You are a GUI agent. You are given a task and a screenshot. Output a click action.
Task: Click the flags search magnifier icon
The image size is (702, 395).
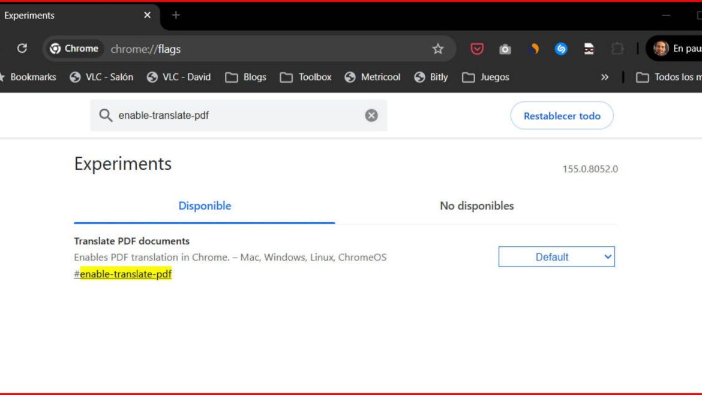[x=106, y=115]
